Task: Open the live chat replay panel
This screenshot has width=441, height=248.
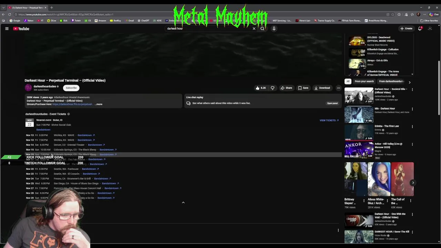Action: click(x=332, y=103)
